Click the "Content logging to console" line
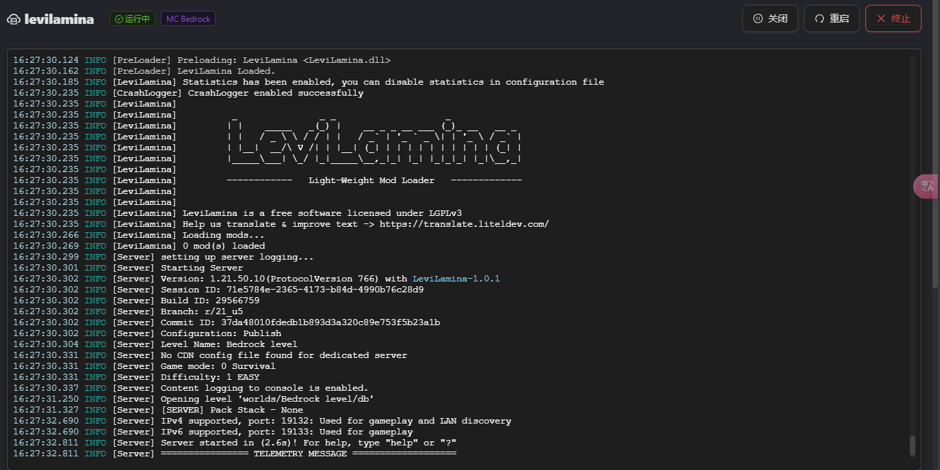This screenshot has height=470, width=940. 191,388
